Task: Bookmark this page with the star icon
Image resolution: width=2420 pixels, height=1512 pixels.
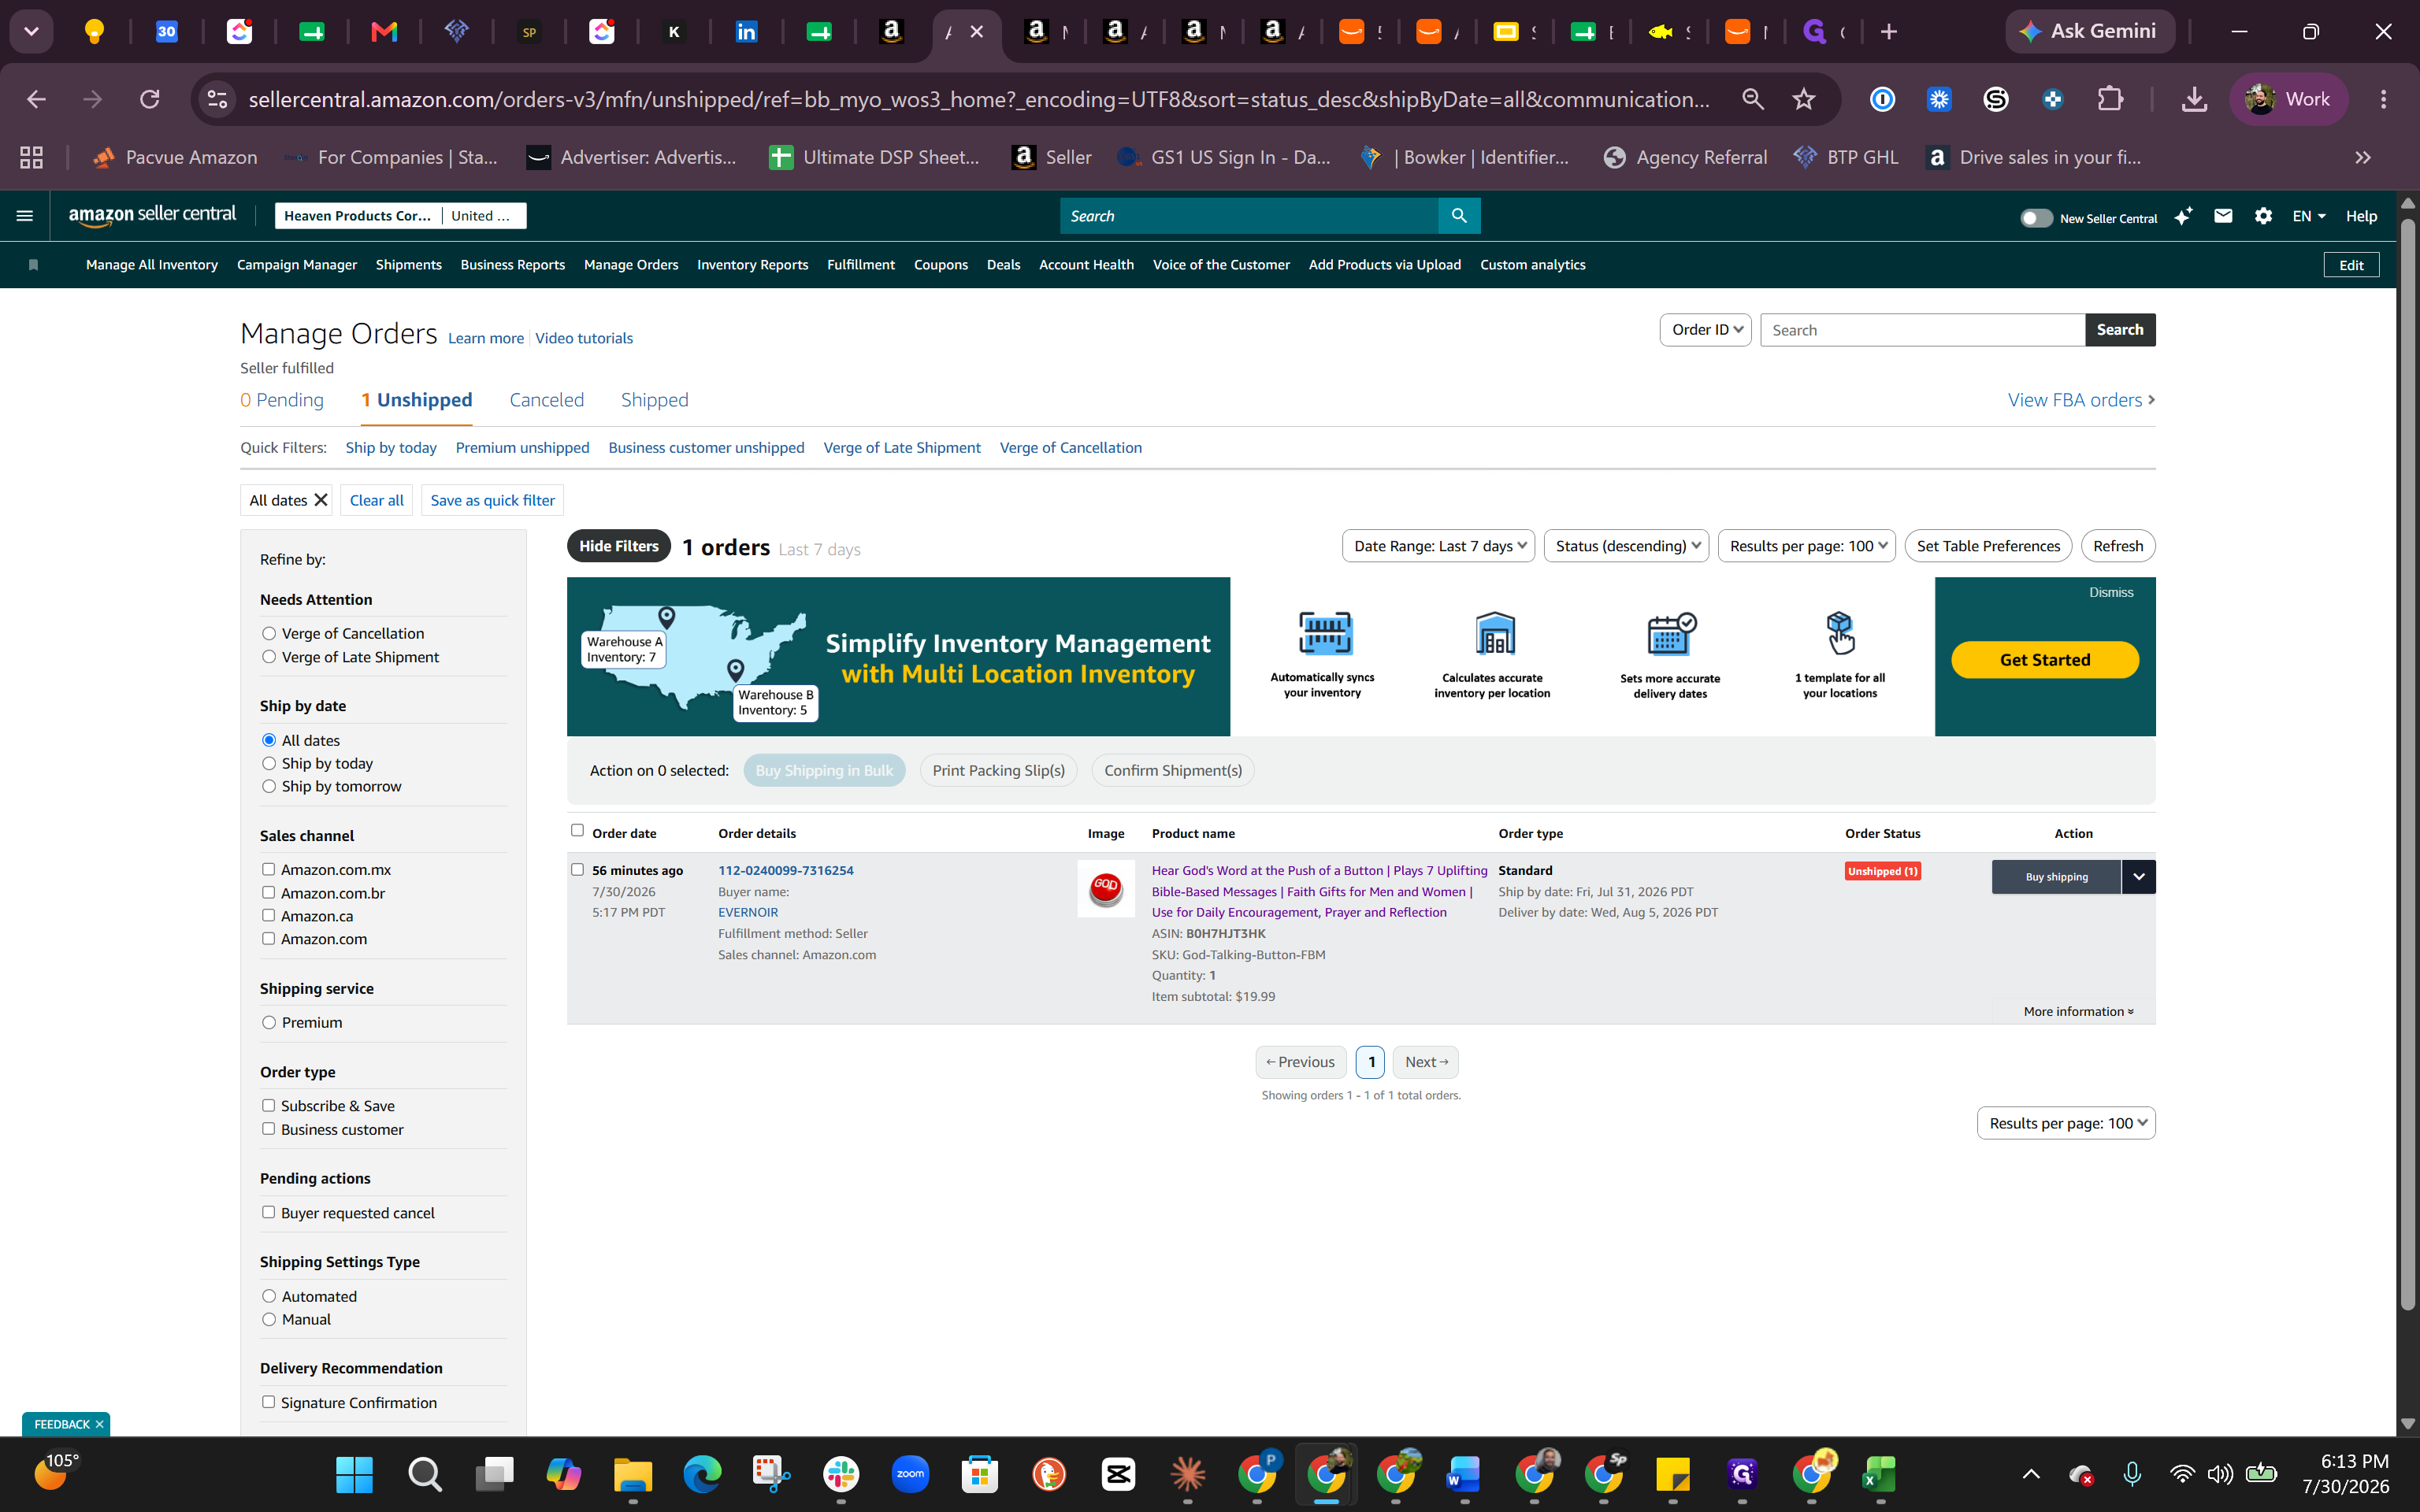Action: [x=1803, y=99]
